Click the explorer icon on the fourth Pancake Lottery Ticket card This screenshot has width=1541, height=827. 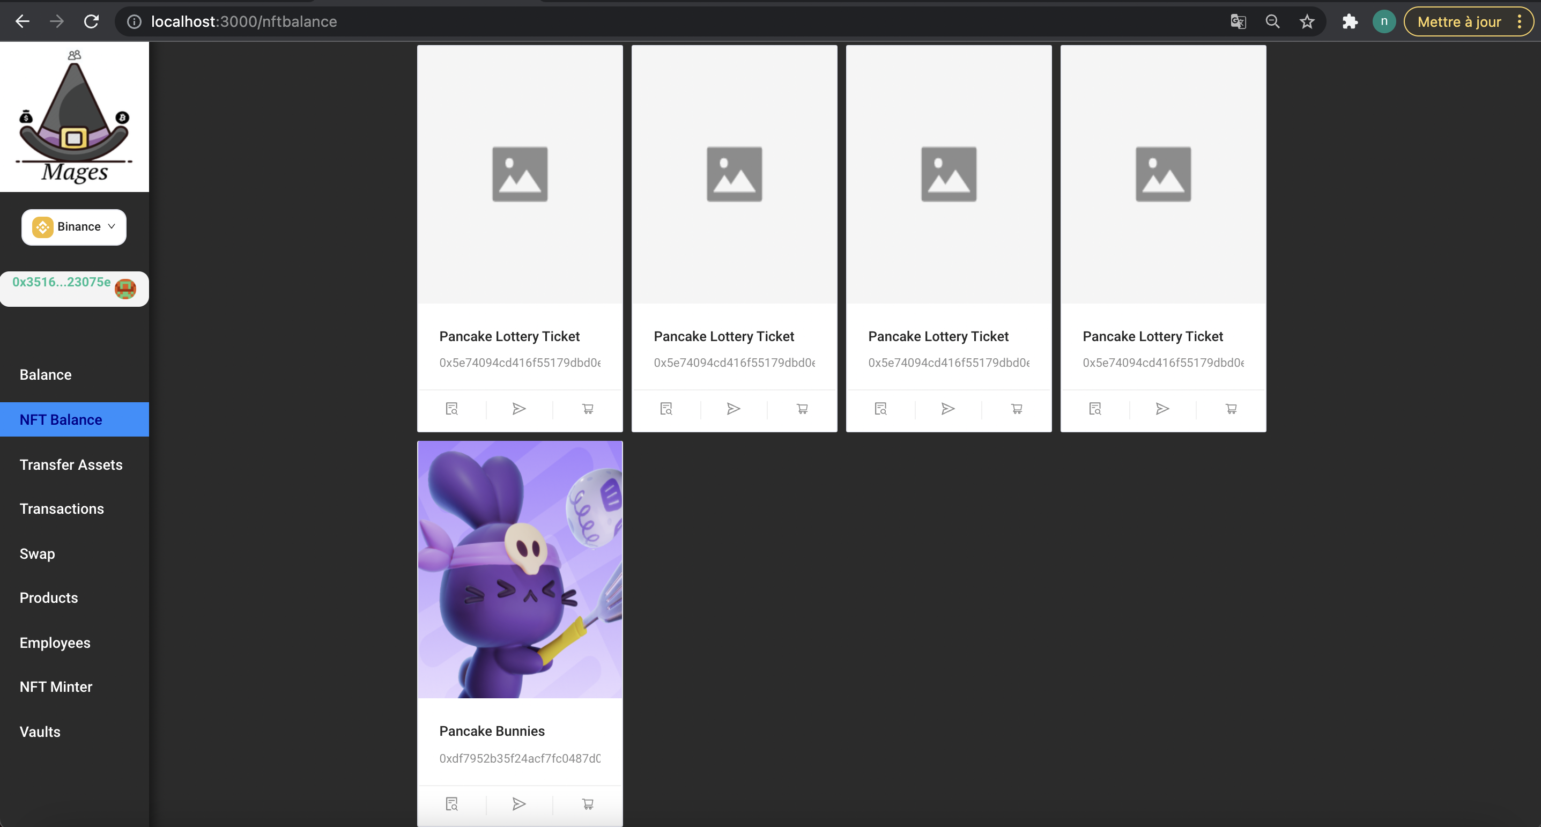(1095, 409)
